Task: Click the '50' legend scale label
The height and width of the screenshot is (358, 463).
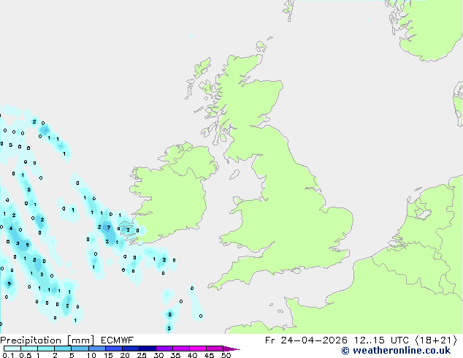Action: [x=226, y=355]
